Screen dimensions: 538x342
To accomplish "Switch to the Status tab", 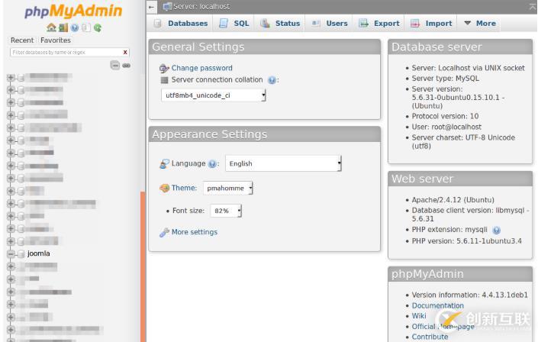I will (280, 24).
